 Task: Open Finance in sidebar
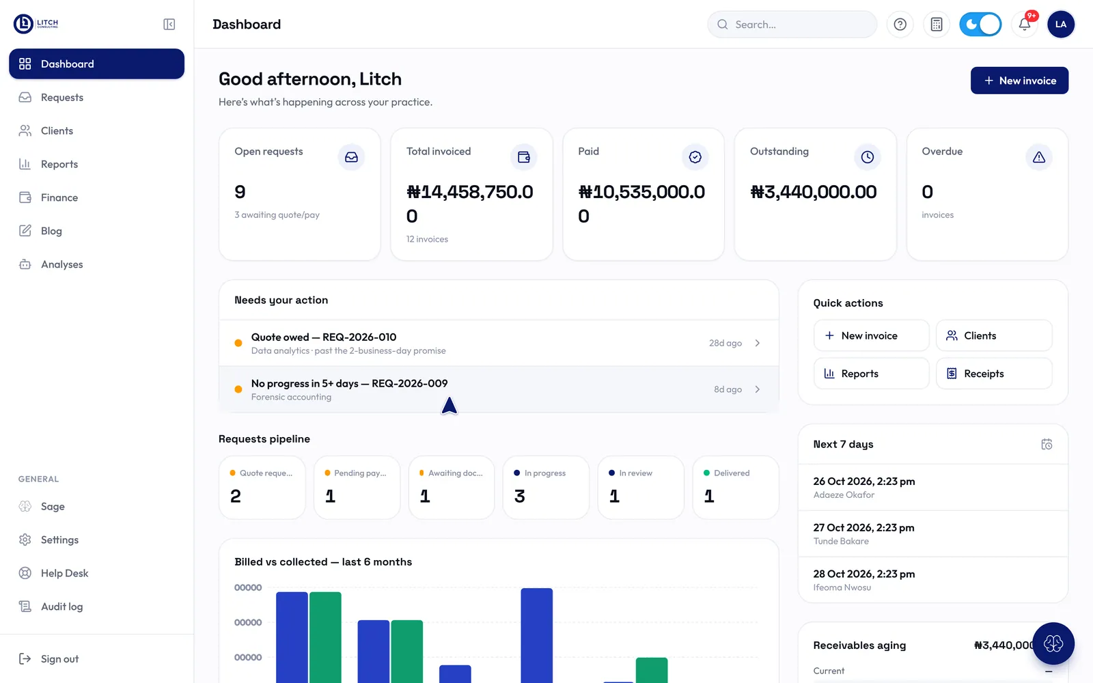(96, 197)
